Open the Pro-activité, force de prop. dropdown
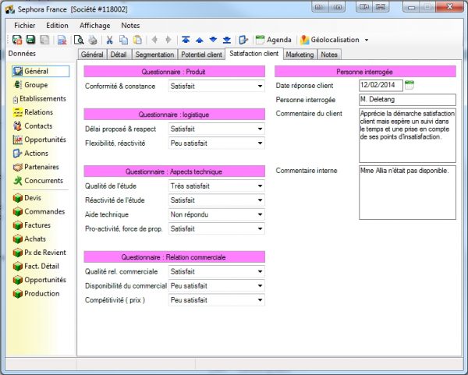The image size is (468, 375). (217, 228)
